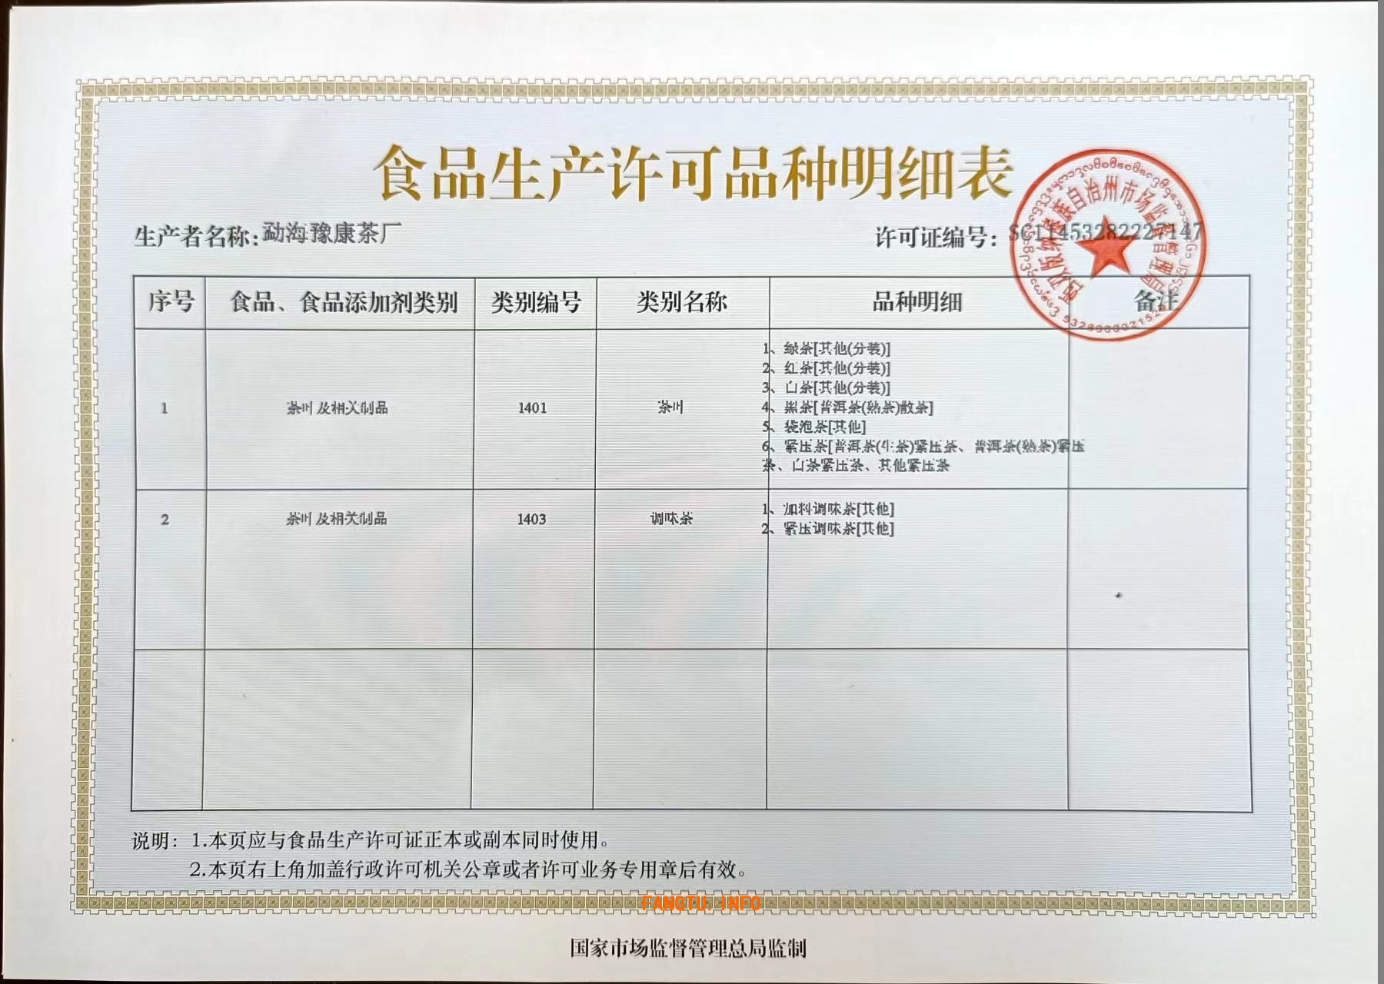Select the 类别名称 column header
The height and width of the screenshot is (984, 1384).
click(682, 302)
